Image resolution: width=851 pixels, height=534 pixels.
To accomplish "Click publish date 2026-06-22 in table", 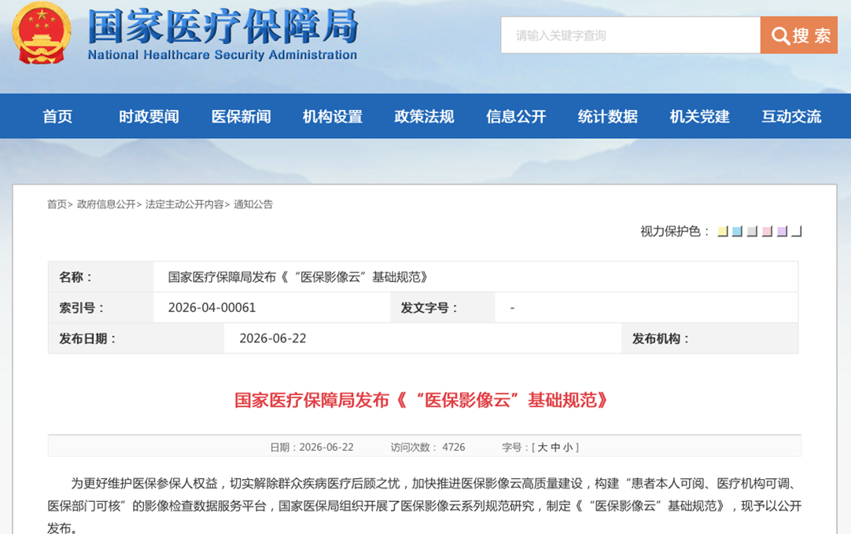I will (x=272, y=338).
